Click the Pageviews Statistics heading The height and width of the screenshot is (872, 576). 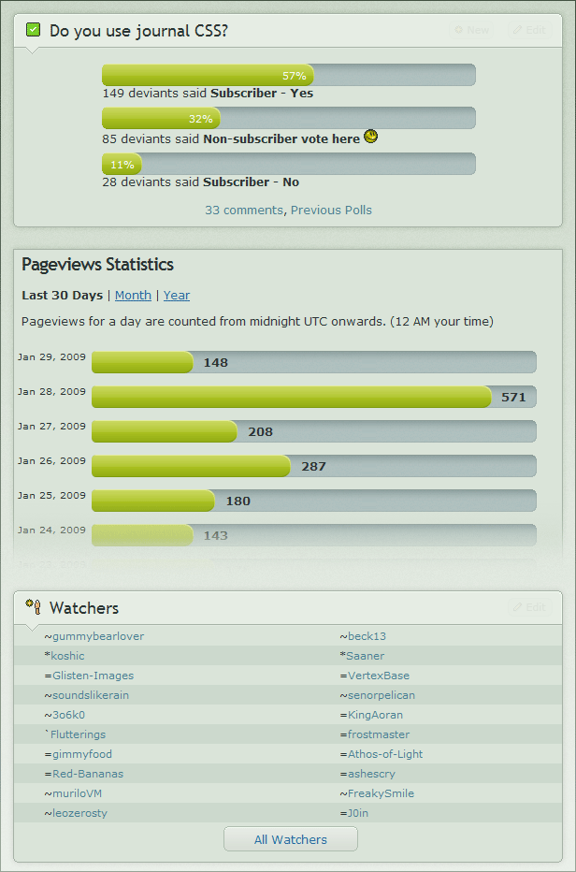(x=98, y=265)
